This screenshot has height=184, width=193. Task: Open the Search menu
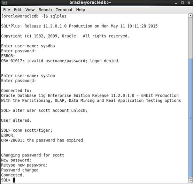coord(45,10)
